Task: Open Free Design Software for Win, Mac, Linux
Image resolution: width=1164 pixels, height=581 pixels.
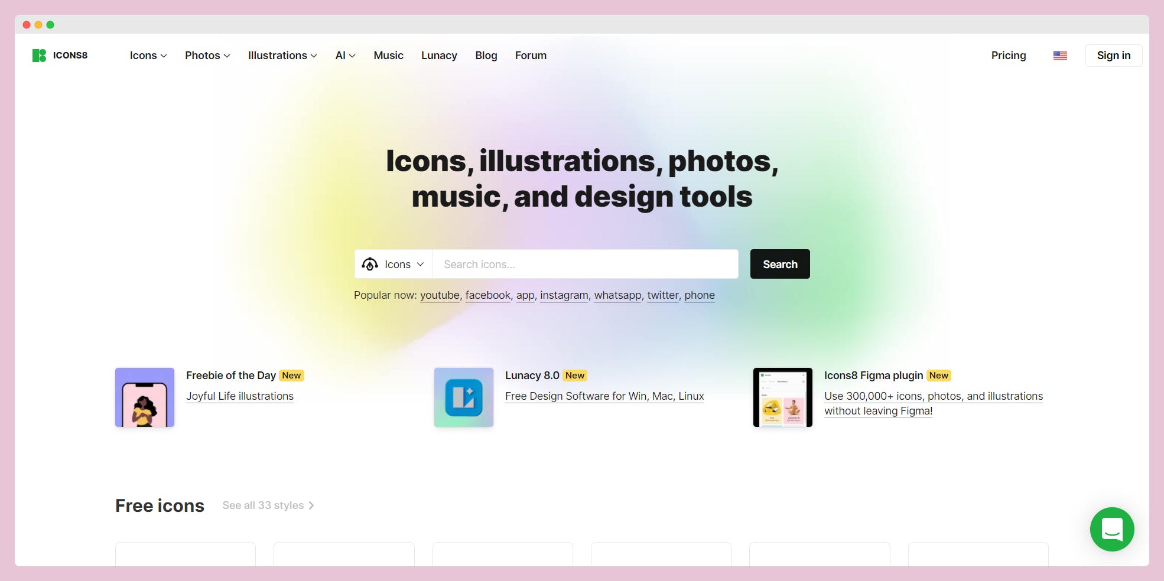Action: (x=604, y=396)
